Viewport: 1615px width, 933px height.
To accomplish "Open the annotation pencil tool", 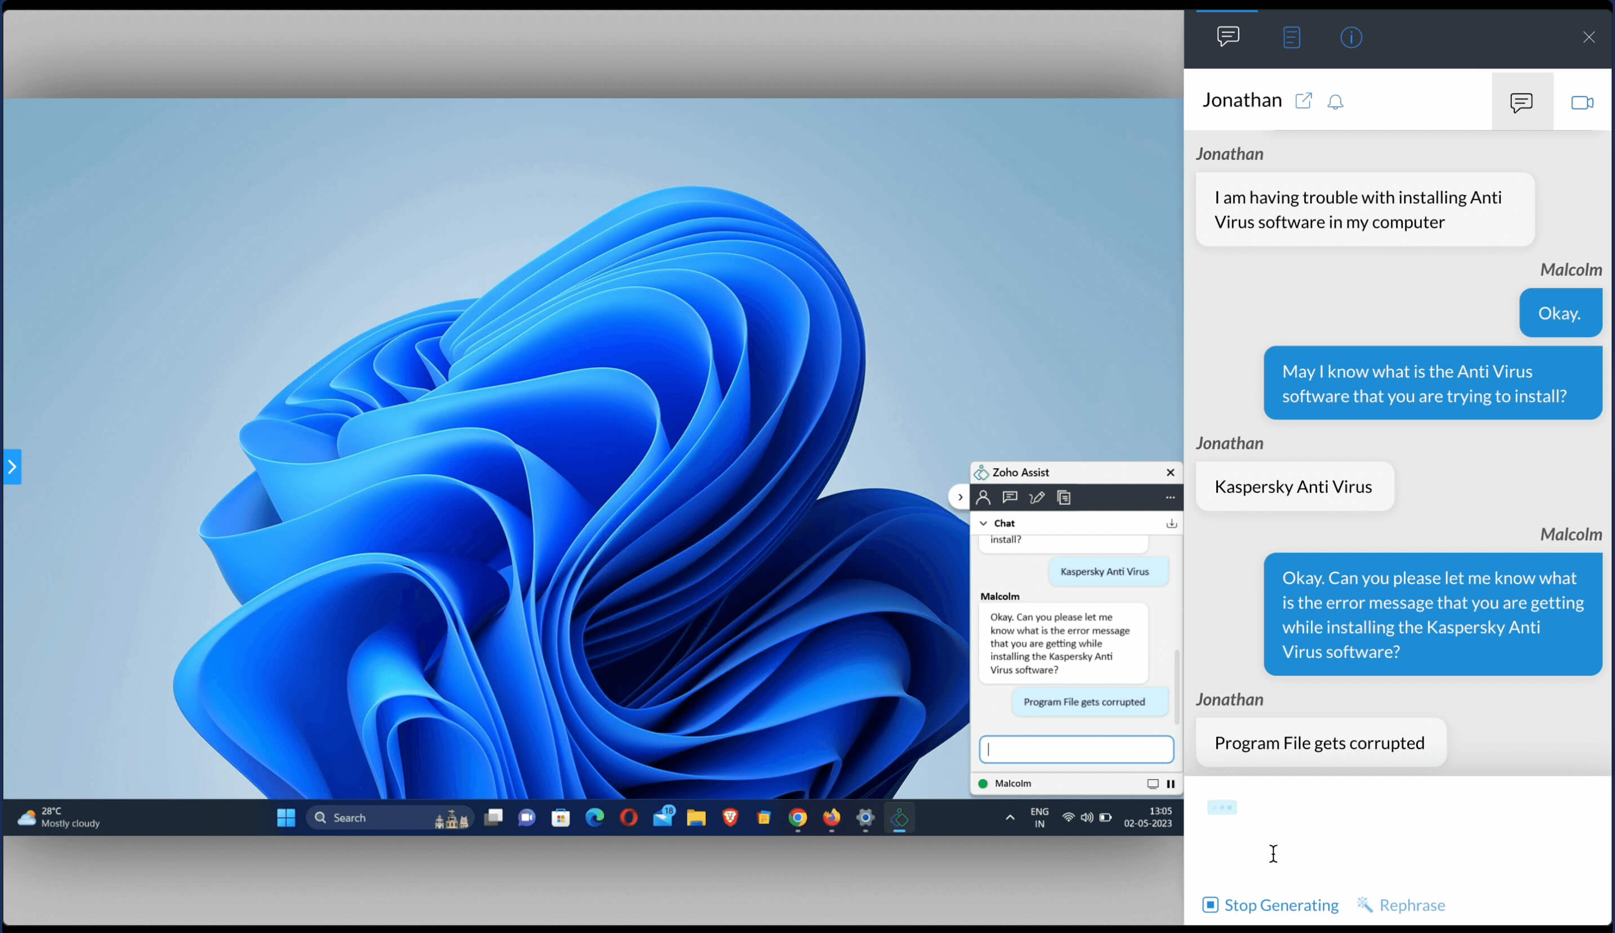I will coord(1036,497).
